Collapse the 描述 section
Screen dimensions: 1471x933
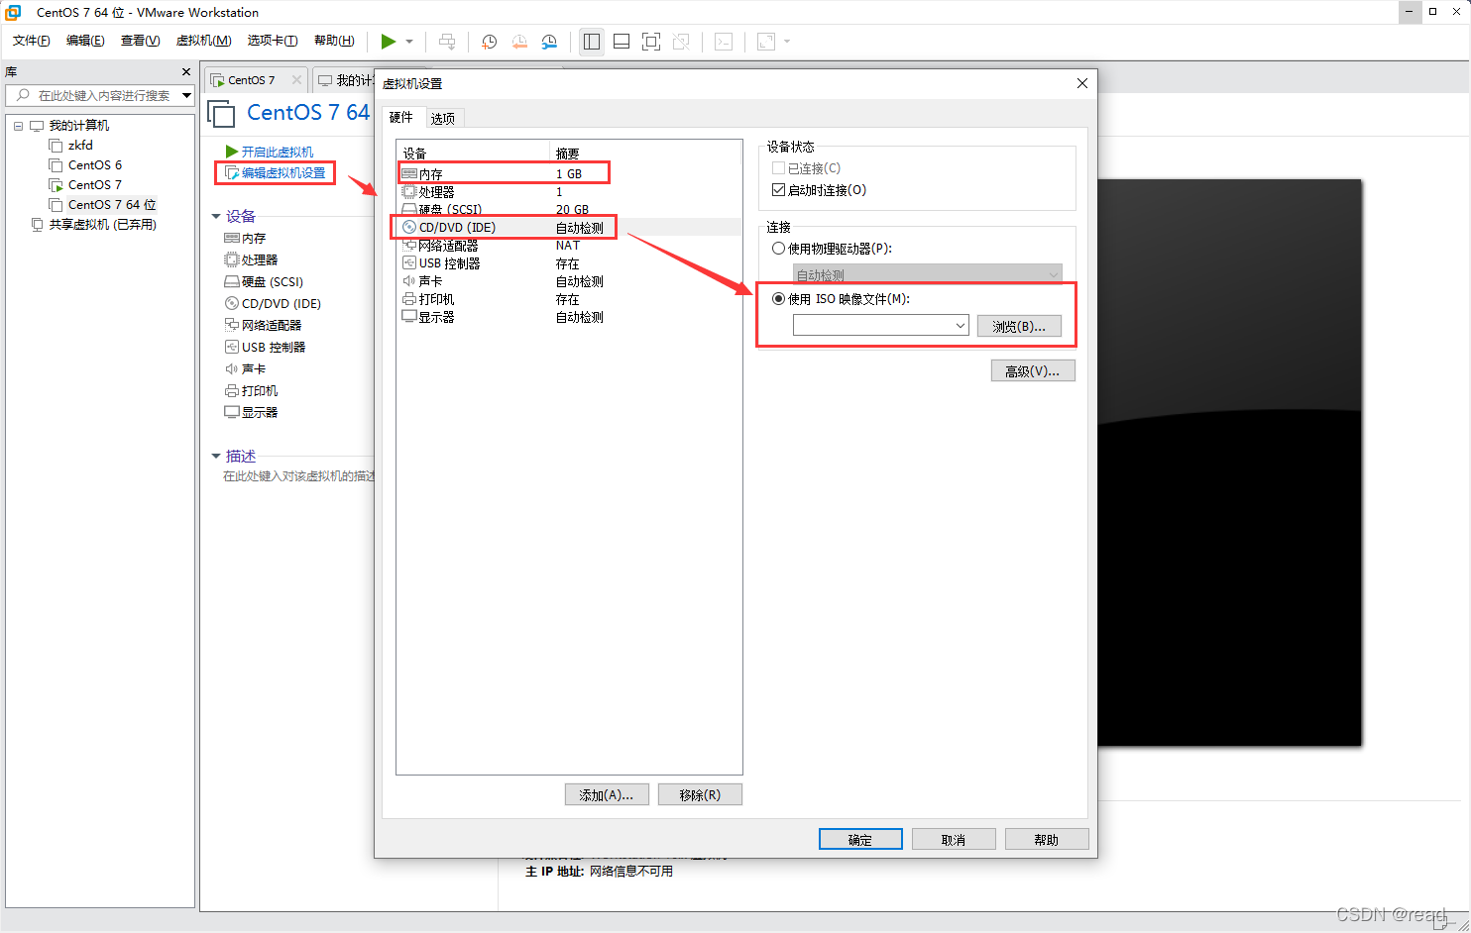coord(216,456)
